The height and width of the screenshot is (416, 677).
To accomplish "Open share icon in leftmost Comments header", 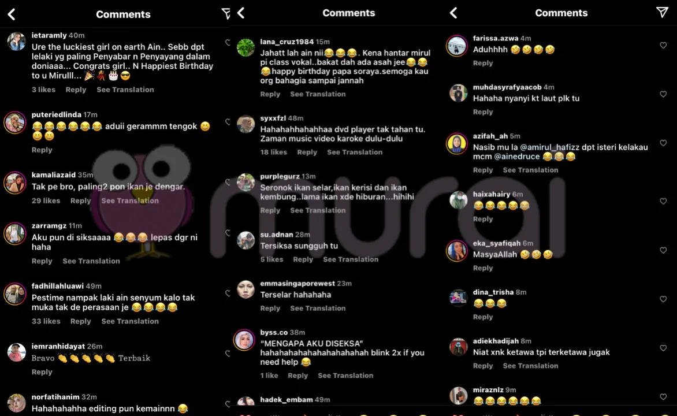I will [226, 14].
